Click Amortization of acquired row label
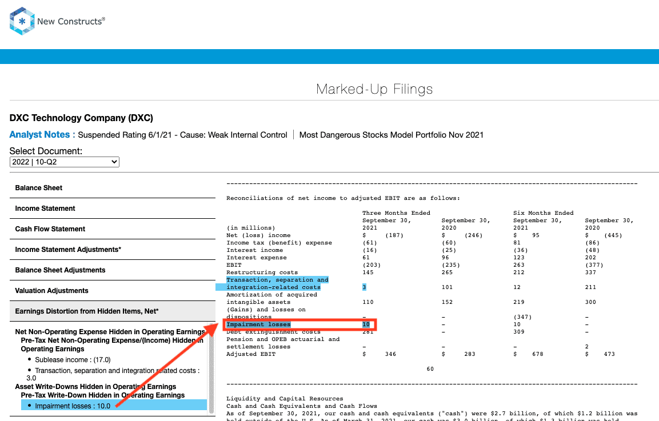This screenshot has height=421, width=659. coord(271,298)
